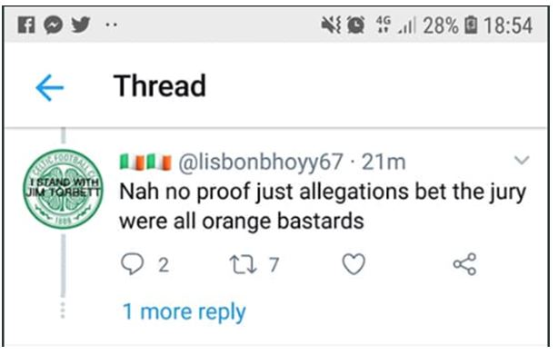Tap the Thread header title

click(x=160, y=85)
